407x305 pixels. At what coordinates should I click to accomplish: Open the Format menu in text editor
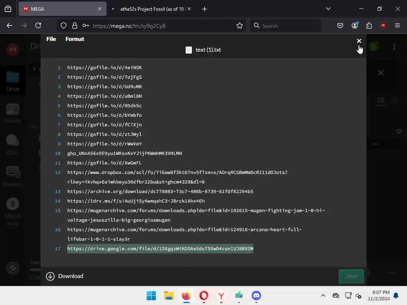pos(75,39)
